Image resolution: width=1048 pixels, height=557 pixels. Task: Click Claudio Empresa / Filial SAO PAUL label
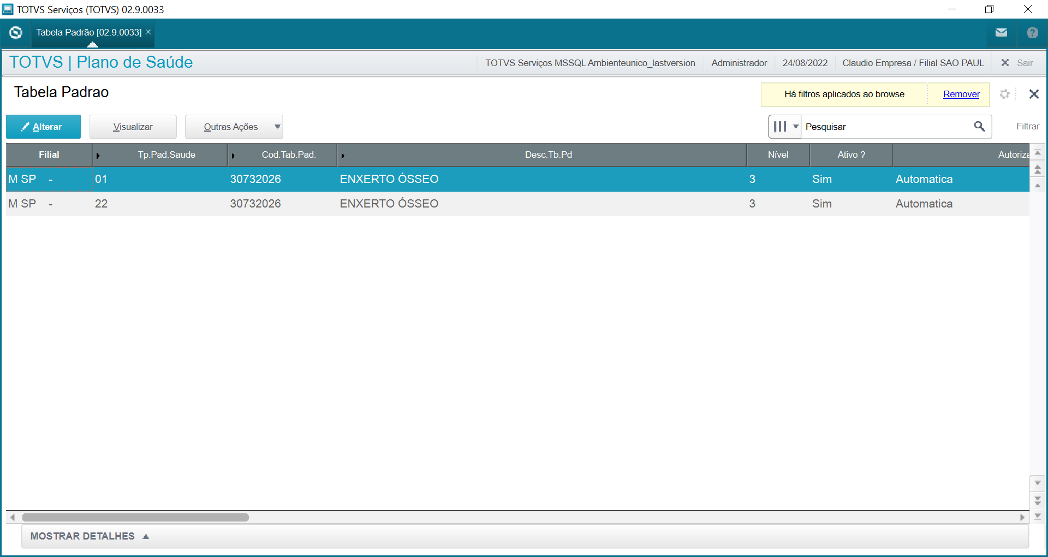point(913,63)
